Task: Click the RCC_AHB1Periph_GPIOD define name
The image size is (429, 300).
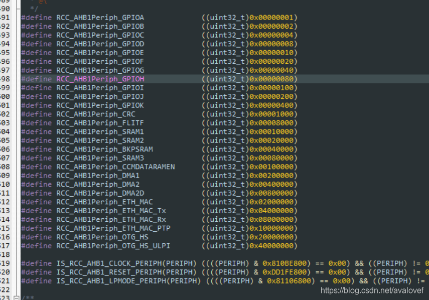Action: [x=100, y=44]
